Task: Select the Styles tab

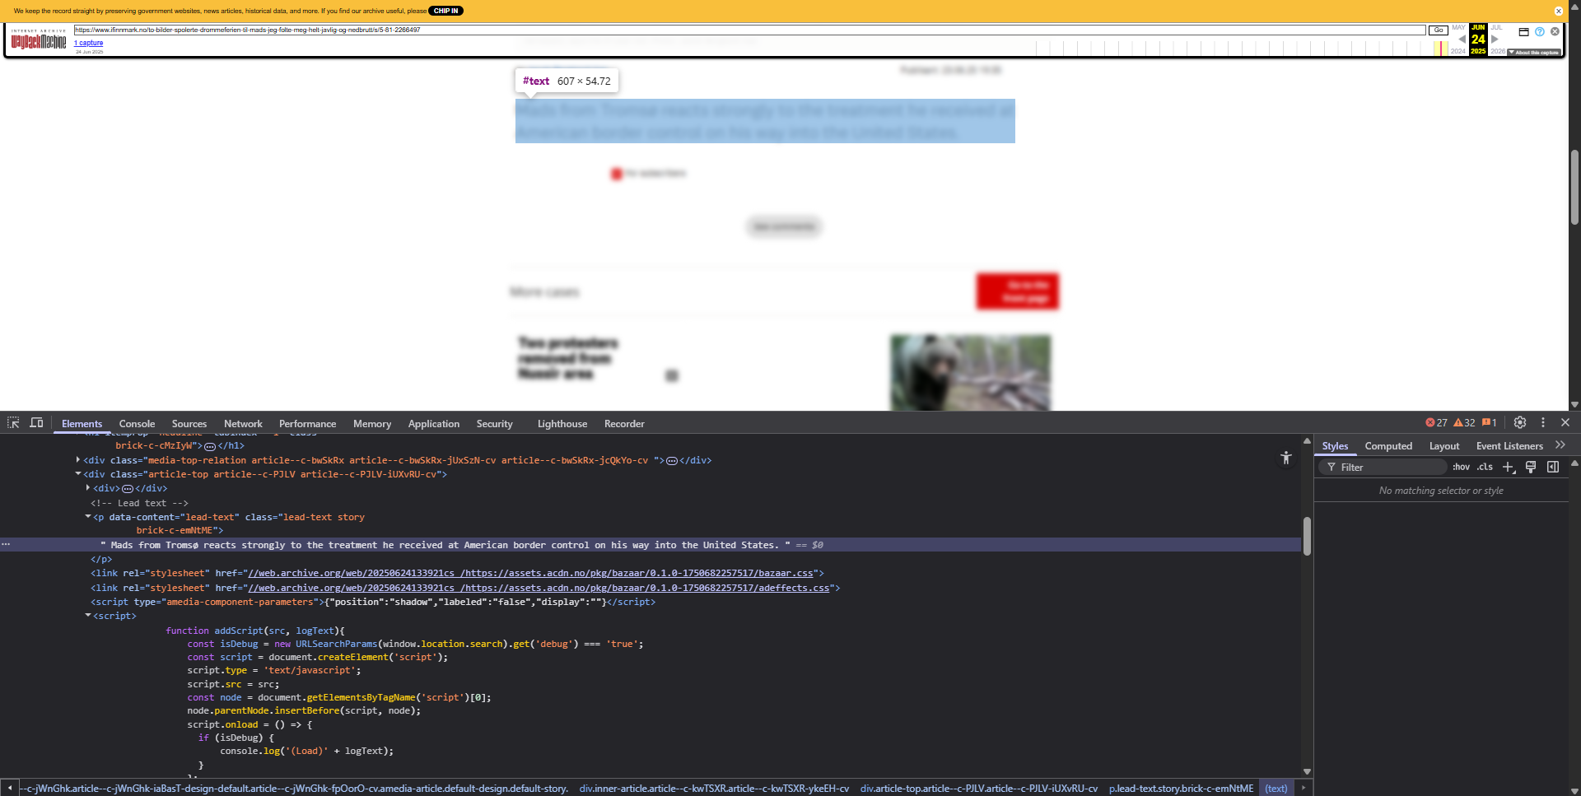Action: click(1335, 445)
